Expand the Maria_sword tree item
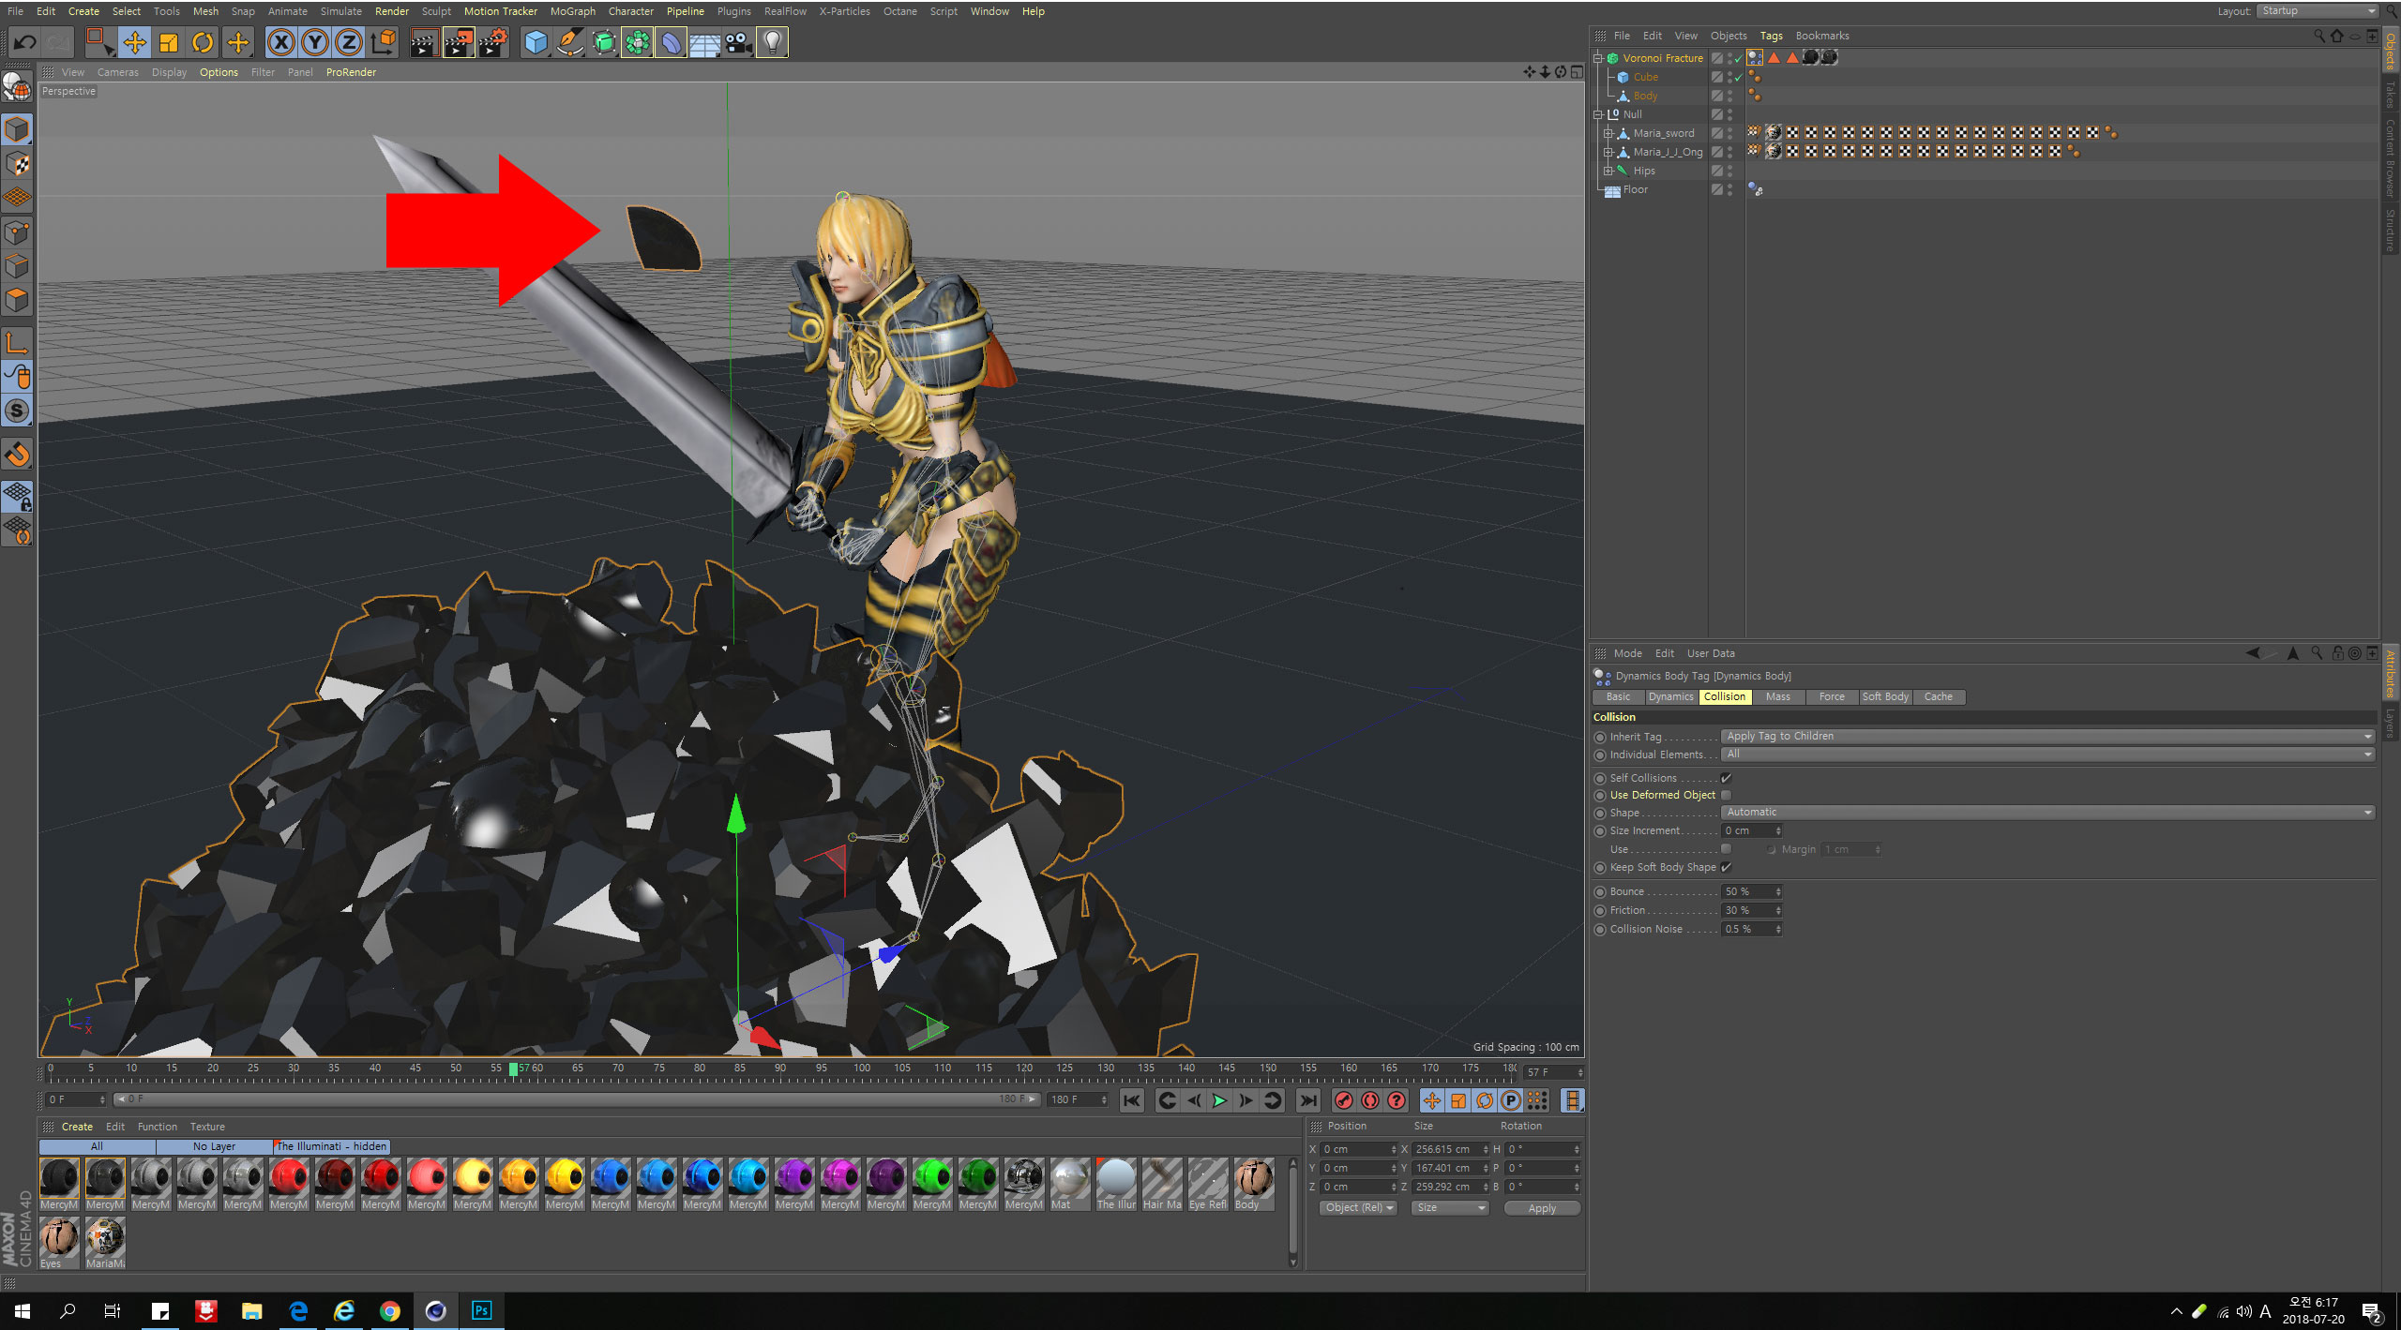The image size is (2401, 1330). [1608, 133]
